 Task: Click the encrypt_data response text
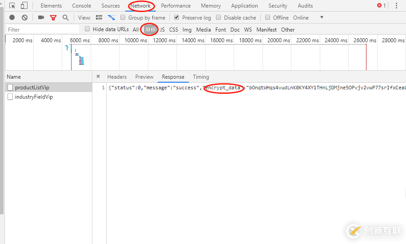pos(223,88)
